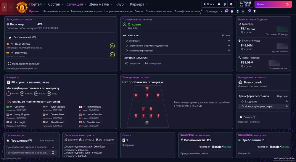
Task: Click the bookmark icon next to Поиск
Action: [219, 4]
